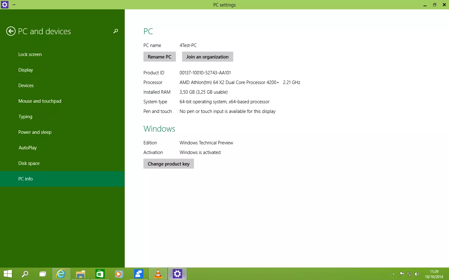The image size is (449, 280).
Task: Go back using the circled arrow icon
Action: tap(11, 31)
